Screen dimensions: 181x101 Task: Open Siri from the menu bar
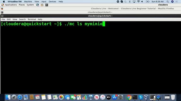point(172,1)
